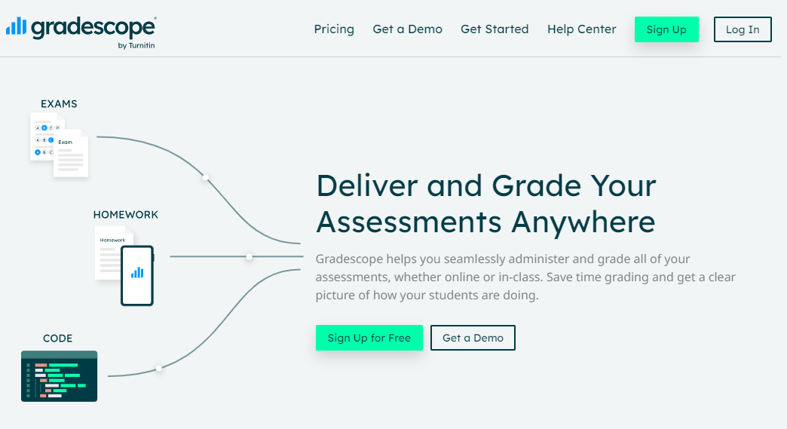Click the dot on the Homework connector line
The height and width of the screenshot is (429, 787).
coord(249,256)
